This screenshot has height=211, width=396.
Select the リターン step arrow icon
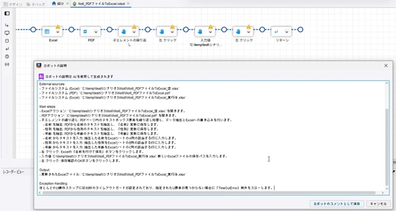[x=276, y=32]
